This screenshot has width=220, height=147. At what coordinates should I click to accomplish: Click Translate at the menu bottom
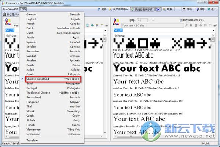point(52,140)
